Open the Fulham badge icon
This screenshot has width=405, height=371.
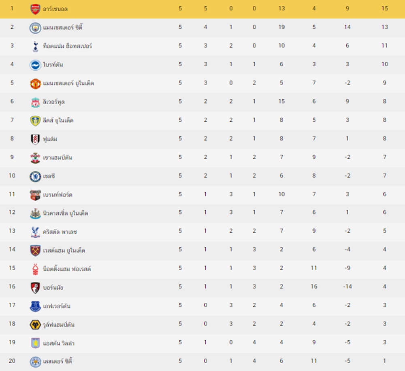pos(35,139)
